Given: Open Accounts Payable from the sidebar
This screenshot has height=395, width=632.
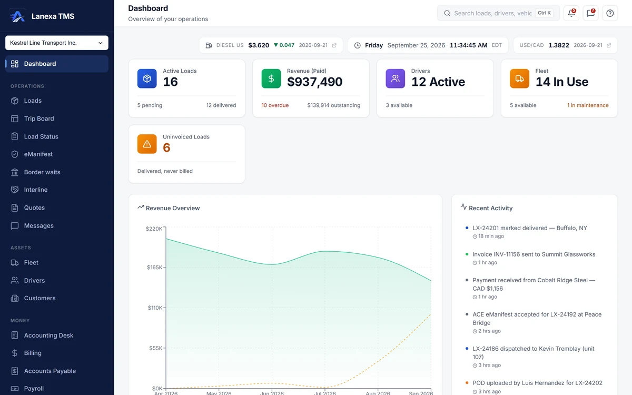Looking at the screenshot, I should coord(57,371).
